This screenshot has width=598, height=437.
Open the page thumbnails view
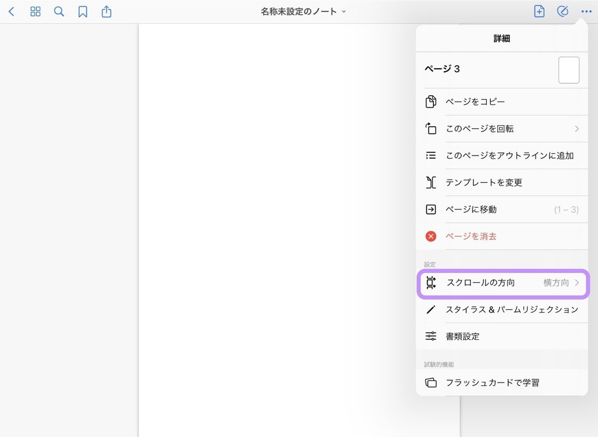pos(35,11)
